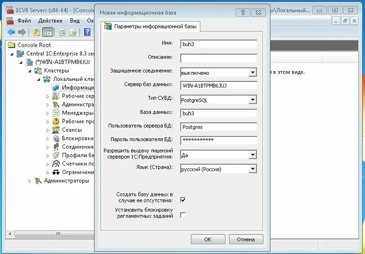Click the dialog's question mark help button

point(243,12)
